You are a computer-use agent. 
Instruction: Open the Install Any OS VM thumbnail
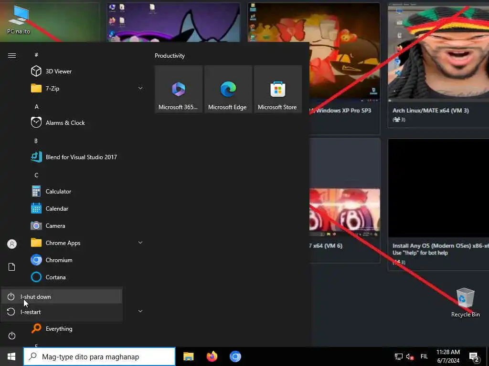(x=438, y=188)
